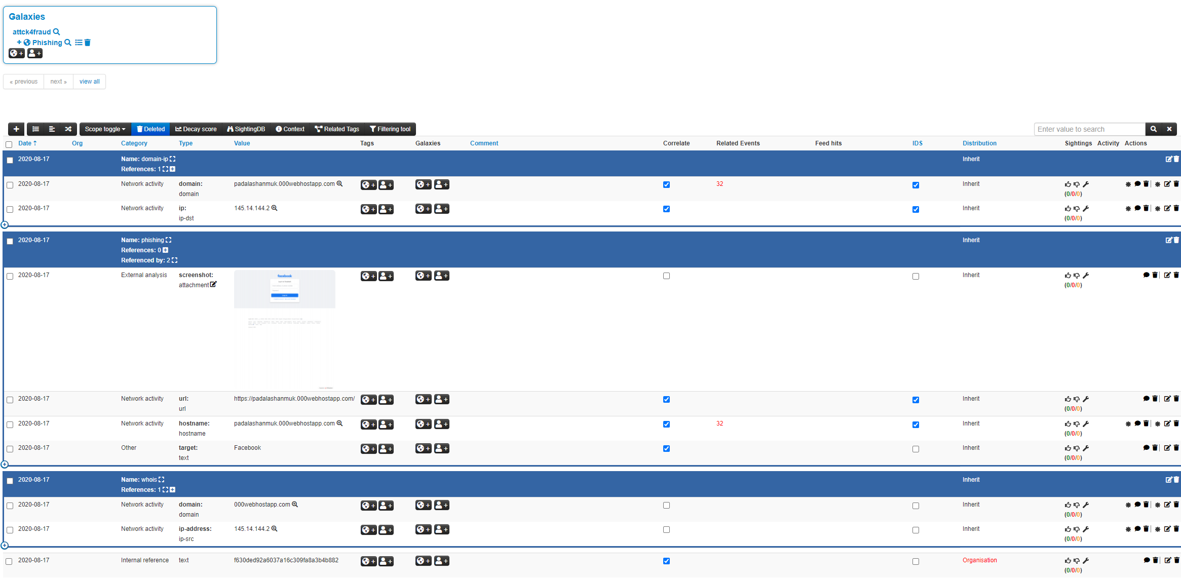Open the Scope toggle dropdown
The height and width of the screenshot is (579, 1181).
pos(104,129)
